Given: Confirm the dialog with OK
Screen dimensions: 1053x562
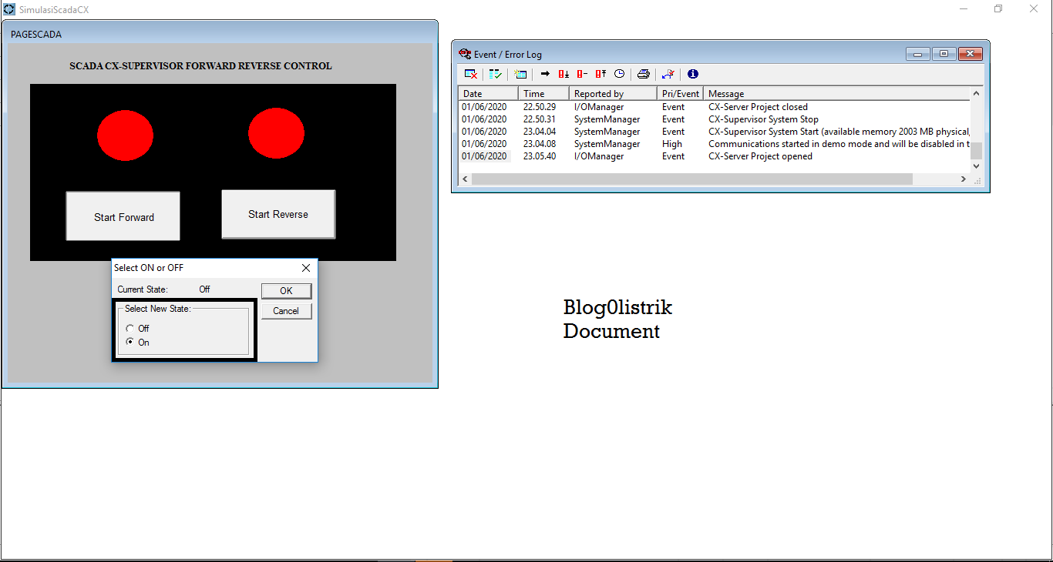Looking at the screenshot, I should click(x=286, y=291).
